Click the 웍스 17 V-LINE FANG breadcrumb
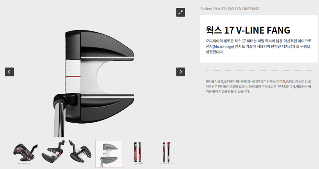 (x=243, y=9)
